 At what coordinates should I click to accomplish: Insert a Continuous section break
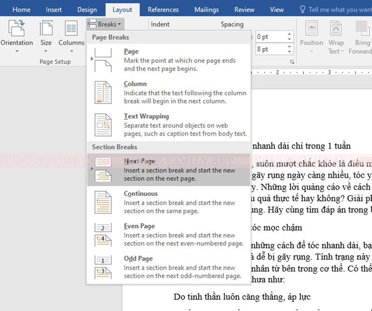pyautogui.click(x=169, y=202)
